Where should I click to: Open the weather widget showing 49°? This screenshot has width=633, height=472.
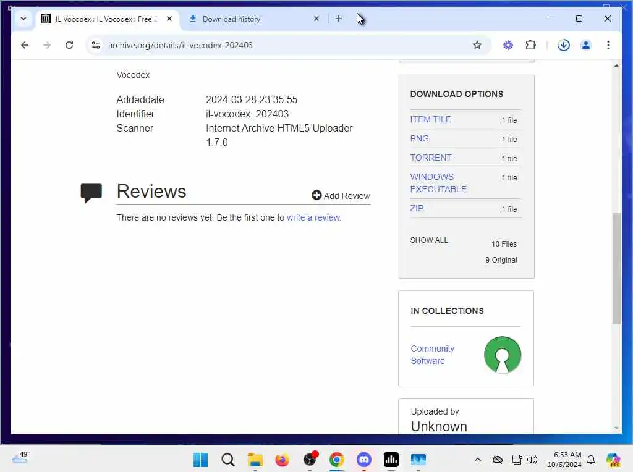point(20,458)
